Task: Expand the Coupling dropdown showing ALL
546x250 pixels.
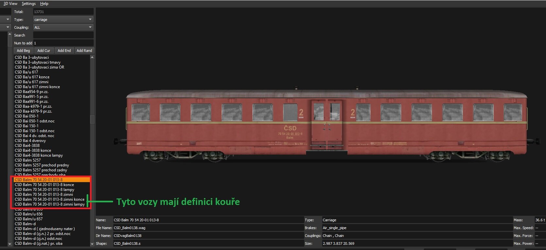Action: click(63, 27)
